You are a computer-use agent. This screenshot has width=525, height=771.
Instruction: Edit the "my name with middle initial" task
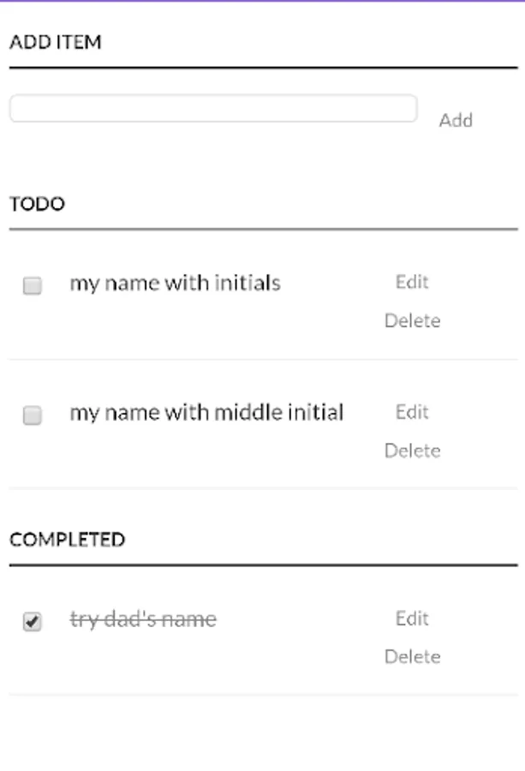(412, 412)
